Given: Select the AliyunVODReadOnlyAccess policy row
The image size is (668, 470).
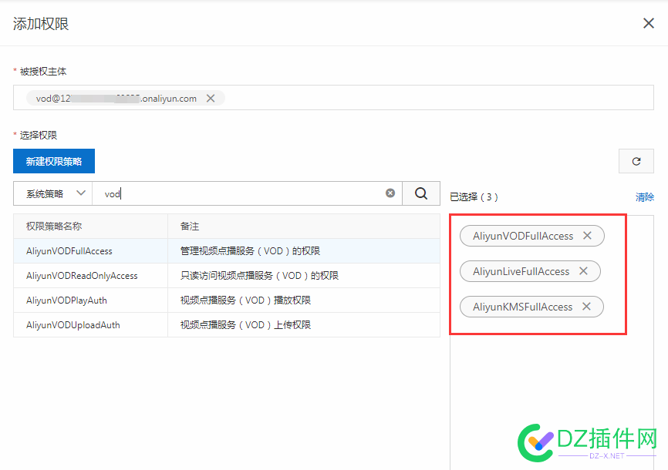Looking at the screenshot, I should [227, 276].
